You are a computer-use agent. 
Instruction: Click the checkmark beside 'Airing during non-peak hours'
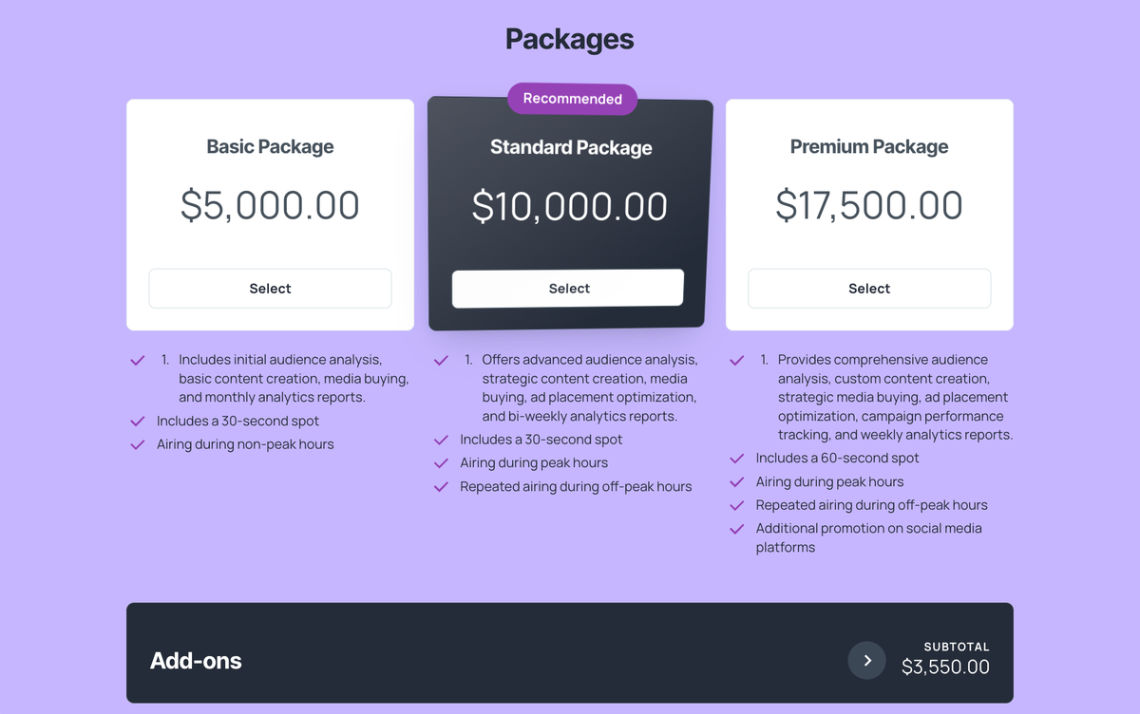(137, 442)
